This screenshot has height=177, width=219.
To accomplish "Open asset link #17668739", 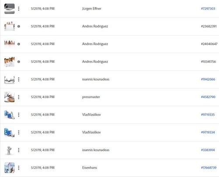I will click(x=209, y=168).
